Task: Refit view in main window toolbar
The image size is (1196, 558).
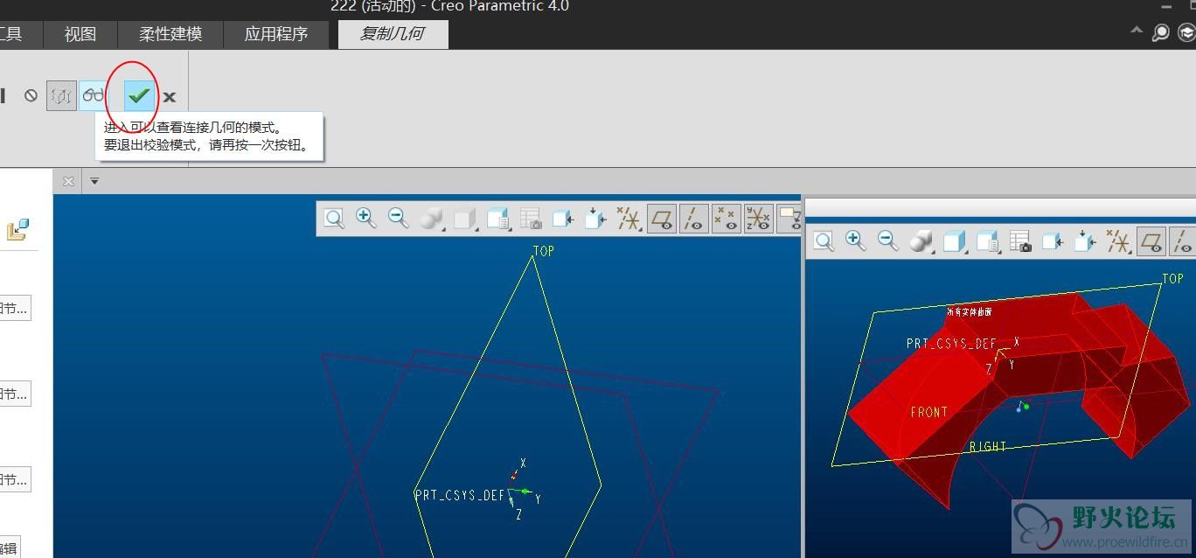Action: pyautogui.click(x=334, y=219)
